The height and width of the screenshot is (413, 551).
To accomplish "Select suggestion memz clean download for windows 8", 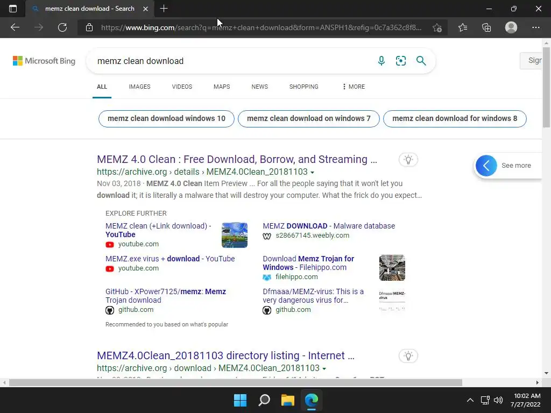I will (x=455, y=119).
